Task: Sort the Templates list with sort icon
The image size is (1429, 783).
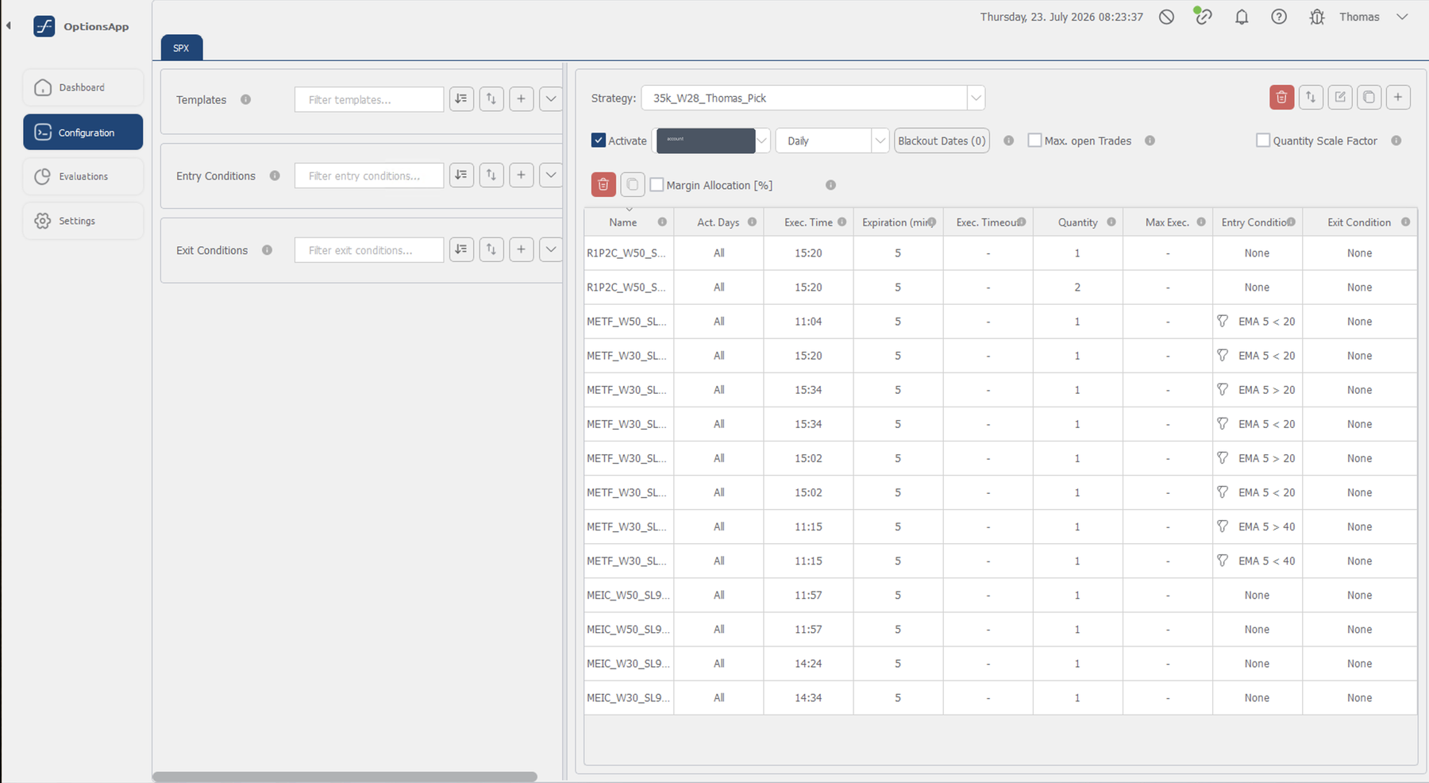Action: [461, 98]
